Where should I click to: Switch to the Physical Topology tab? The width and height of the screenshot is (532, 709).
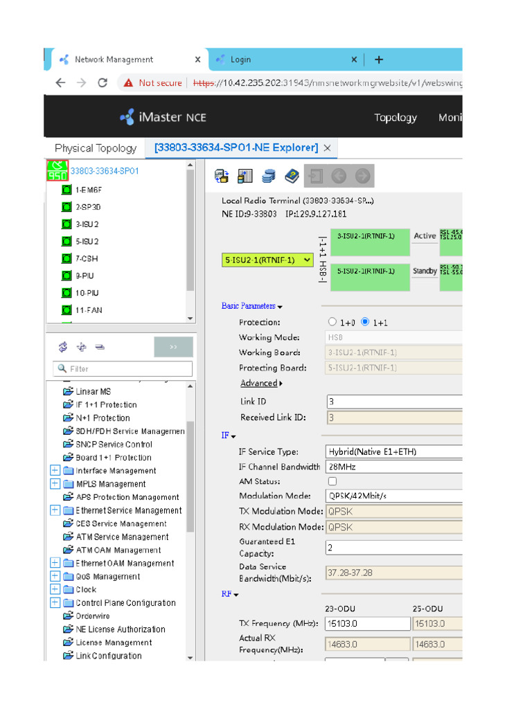[x=96, y=148]
